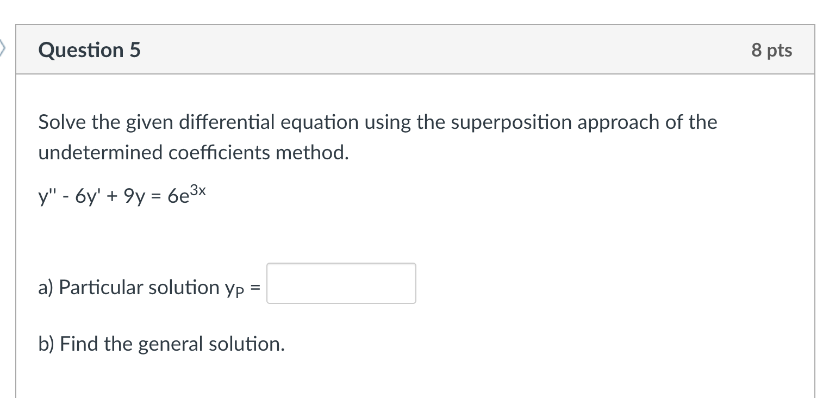Select the 8 pts label
Screen dimensions: 823x398
(772, 49)
